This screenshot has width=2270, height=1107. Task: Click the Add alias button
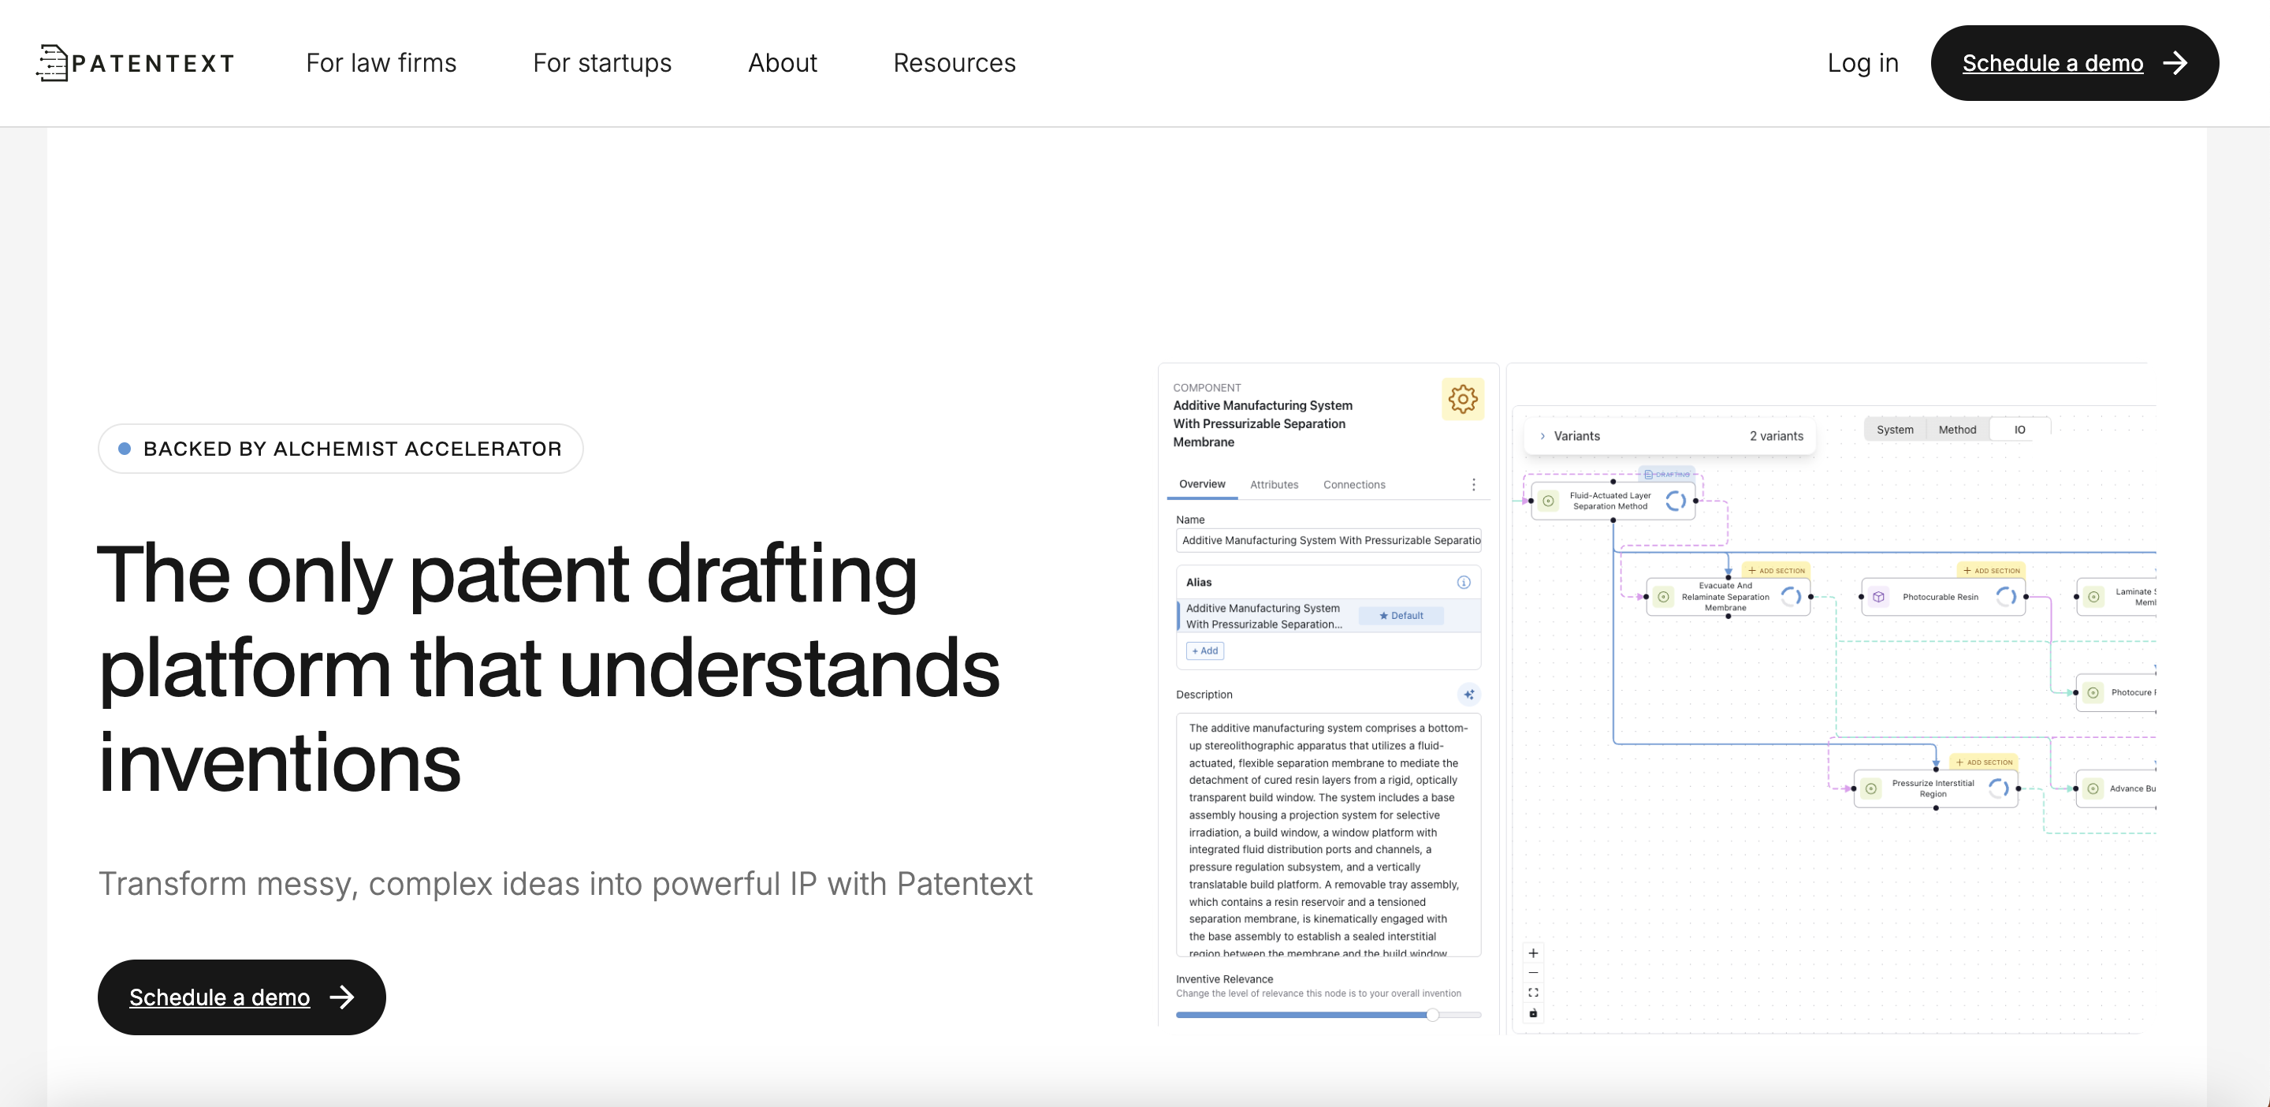click(1204, 650)
